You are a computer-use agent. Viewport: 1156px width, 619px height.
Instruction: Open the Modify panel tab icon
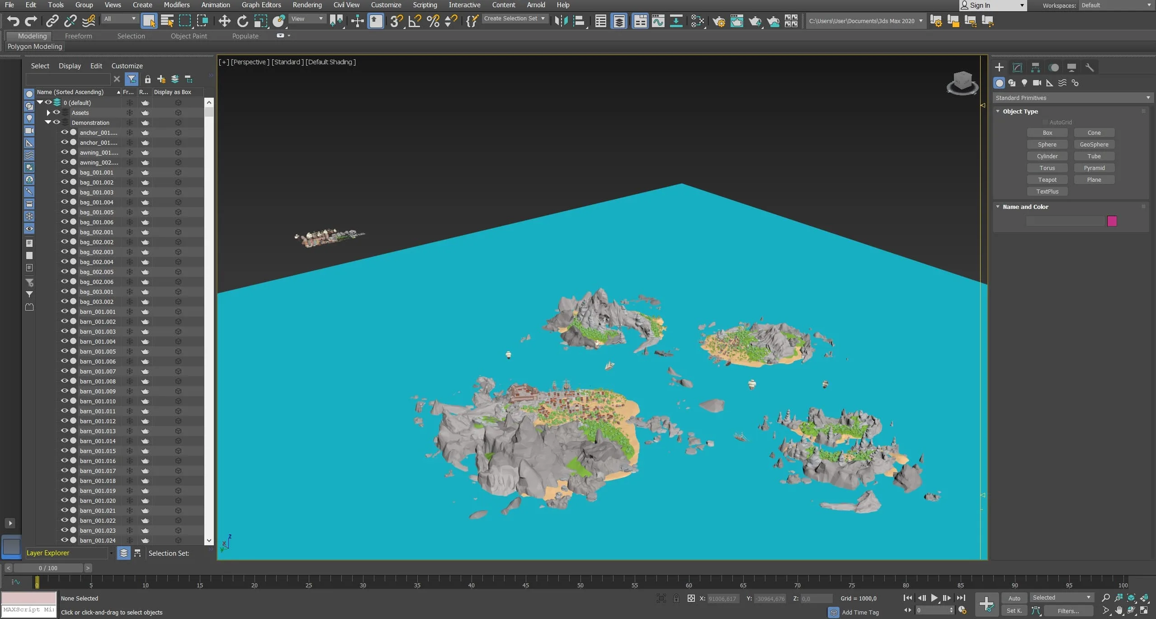click(x=1017, y=67)
